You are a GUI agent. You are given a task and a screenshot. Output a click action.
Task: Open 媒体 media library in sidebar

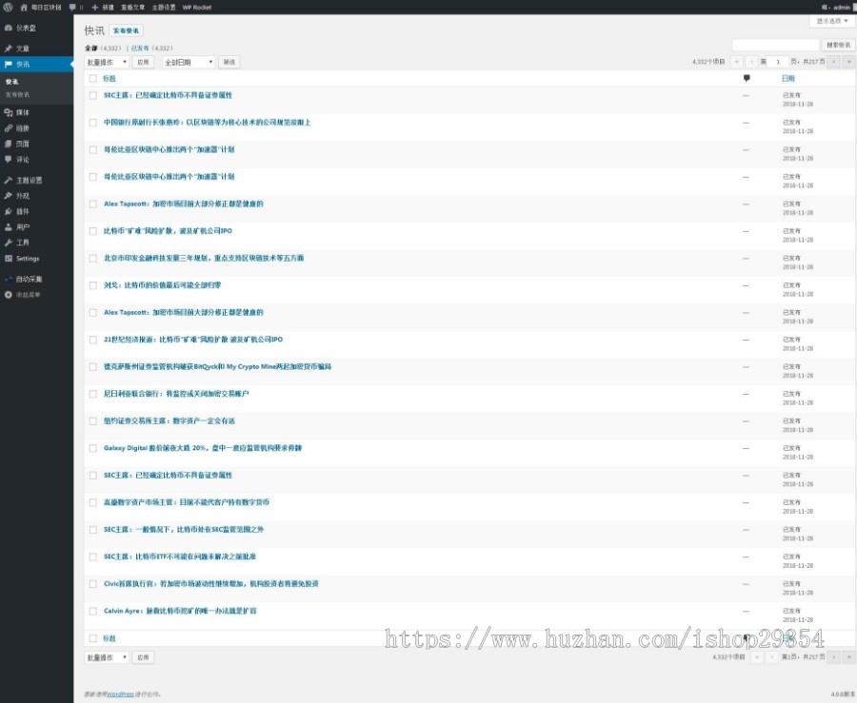click(22, 112)
